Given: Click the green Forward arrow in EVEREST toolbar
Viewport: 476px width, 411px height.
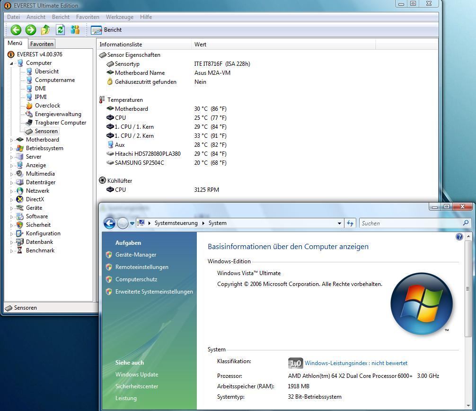Looking at the screenshot, I should (31, 30).
